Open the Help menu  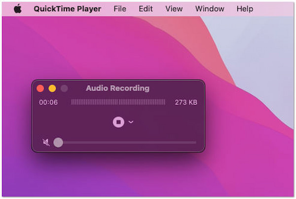tap(245, 9)
